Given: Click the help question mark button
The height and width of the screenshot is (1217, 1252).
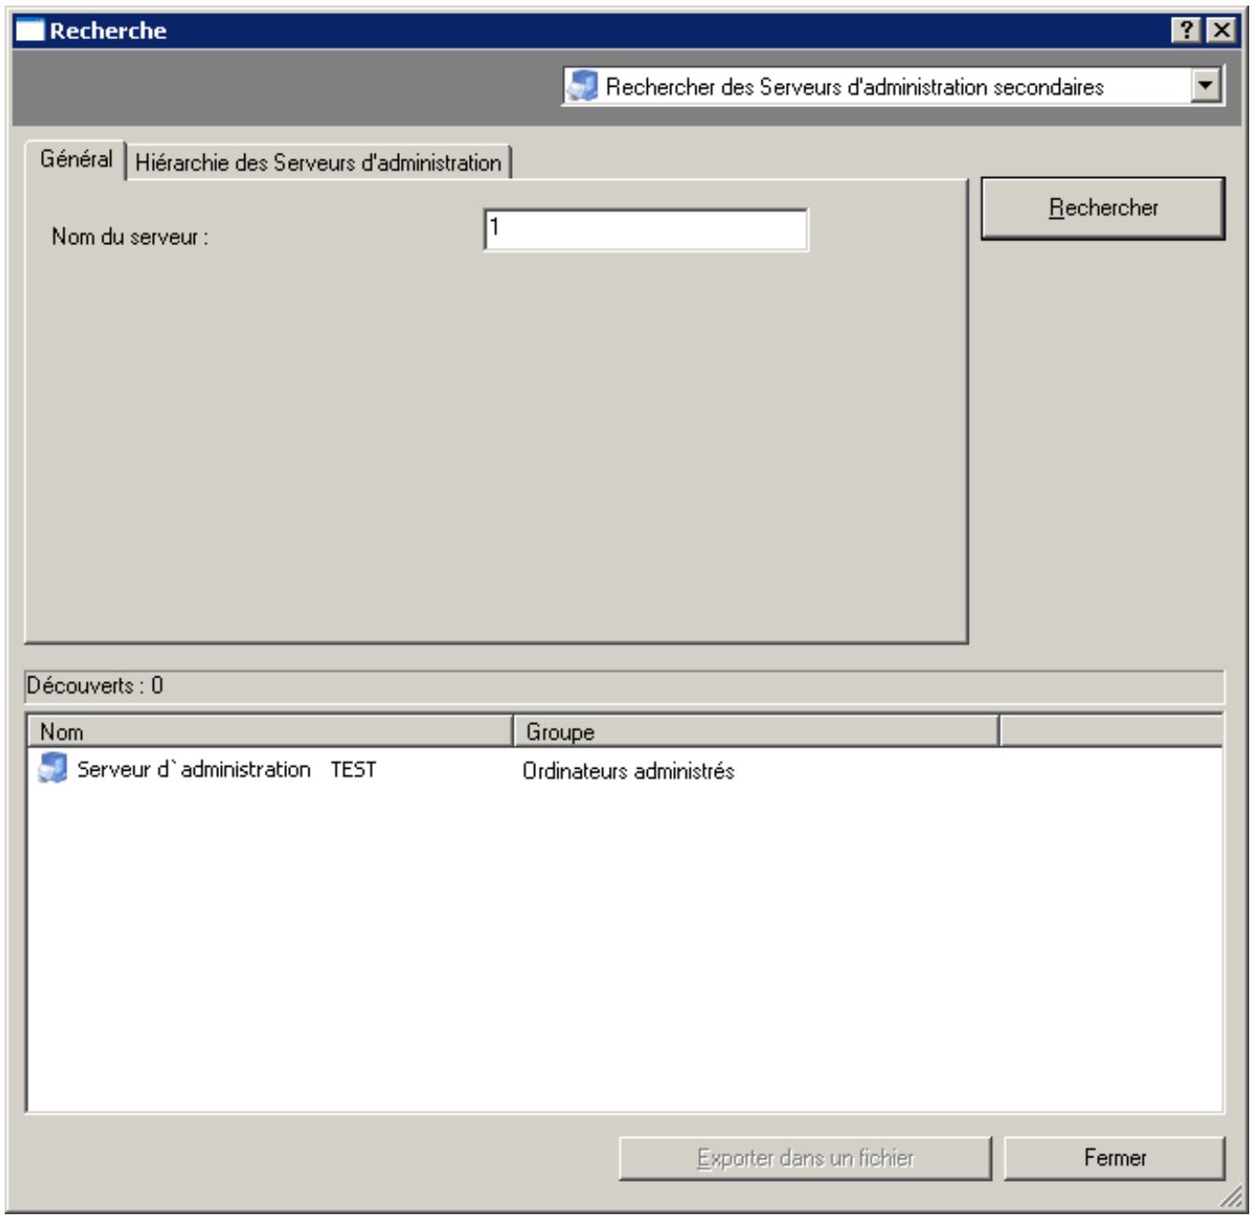Looking at the screenshot, I should 1186,31.
